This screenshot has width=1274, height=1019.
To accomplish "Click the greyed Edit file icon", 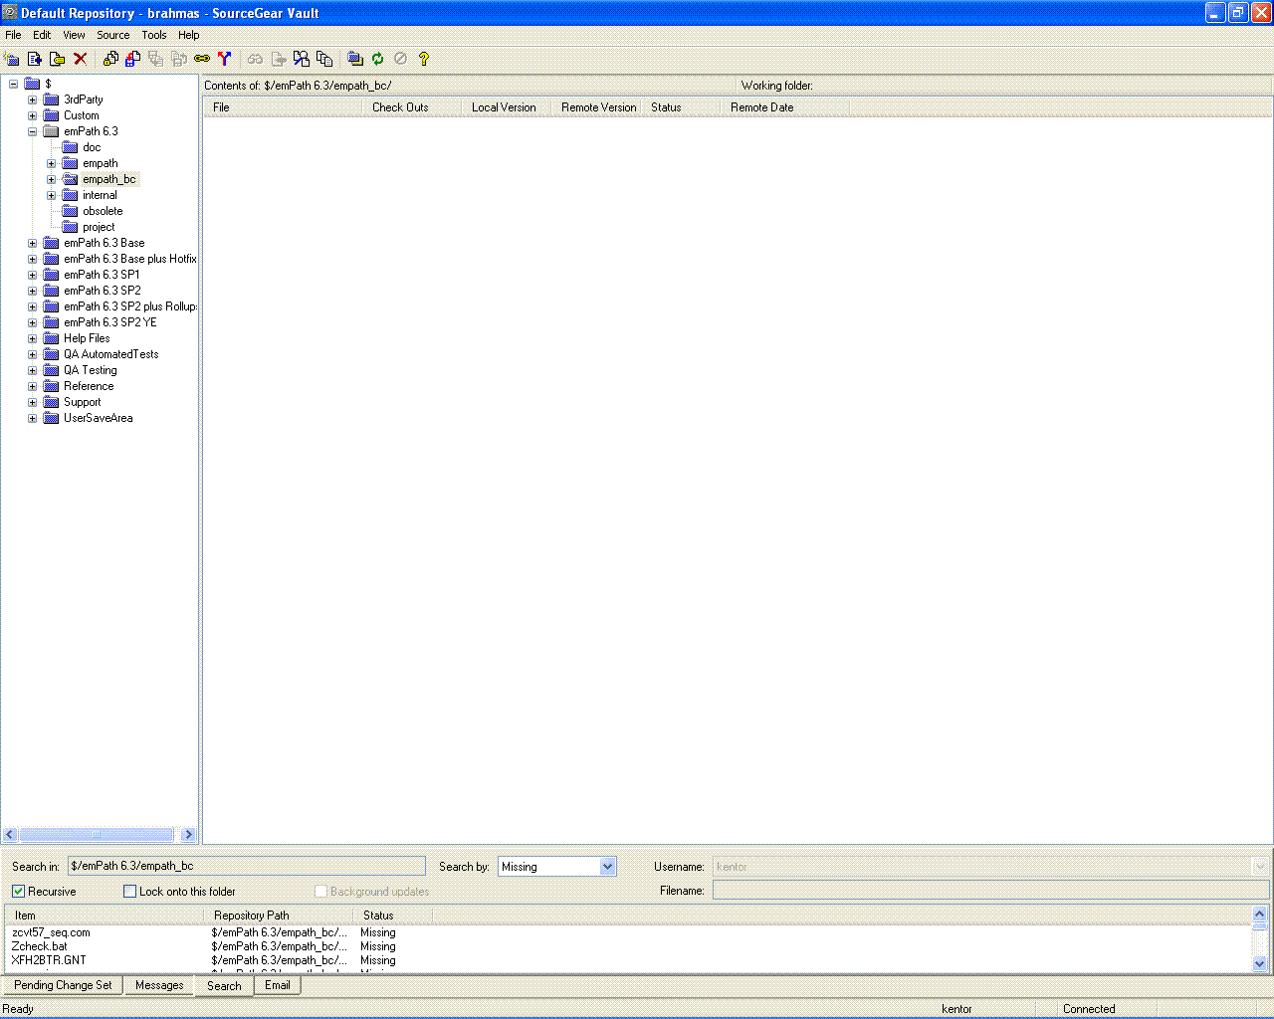I will [x=279, y=59].
